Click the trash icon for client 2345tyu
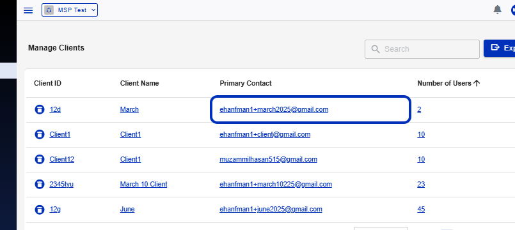 [x=40, y=184]
